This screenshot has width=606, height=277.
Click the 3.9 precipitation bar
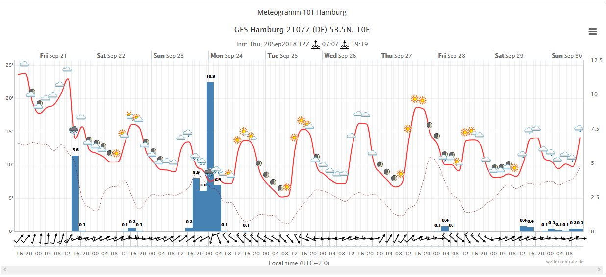pos(196,205)
